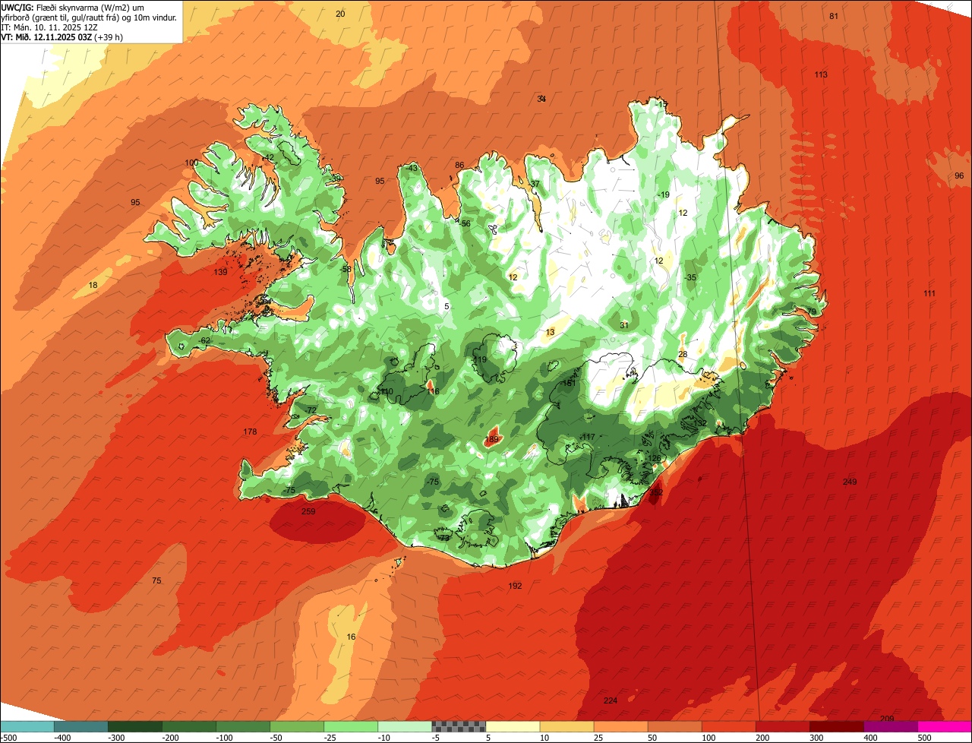Select the map value '209' at the bottom right
The height and width of the screenshot is (743, 972).
pyautogui.click(x=887, y=719)
